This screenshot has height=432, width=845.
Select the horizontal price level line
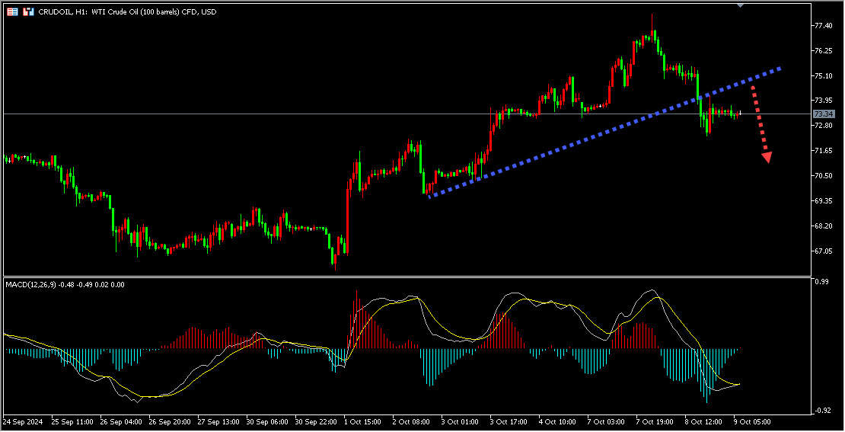click(x=407, y=114)
